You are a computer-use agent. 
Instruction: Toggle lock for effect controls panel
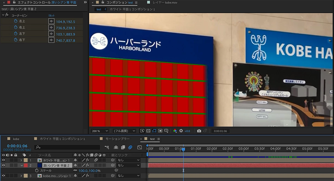coord(14,2)
